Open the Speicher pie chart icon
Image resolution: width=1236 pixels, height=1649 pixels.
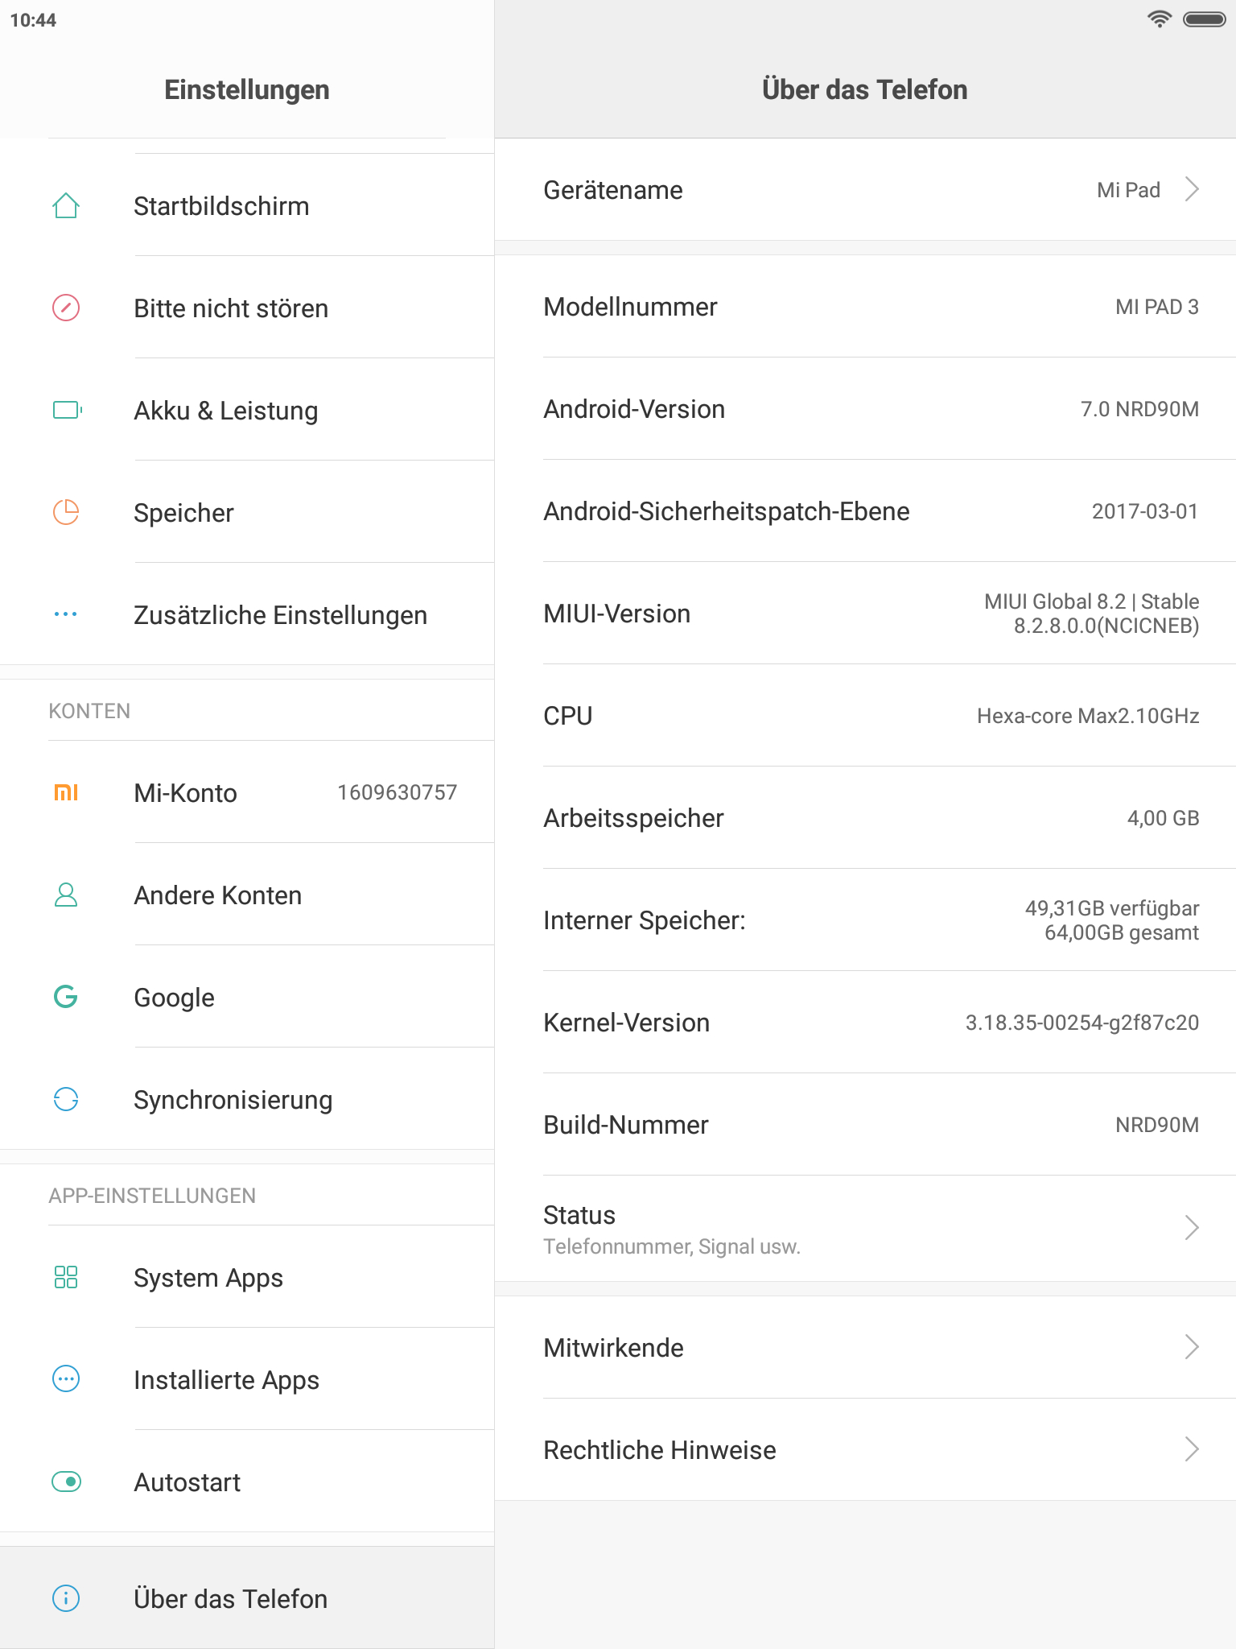pyautogui.click(x=66, y=513)
